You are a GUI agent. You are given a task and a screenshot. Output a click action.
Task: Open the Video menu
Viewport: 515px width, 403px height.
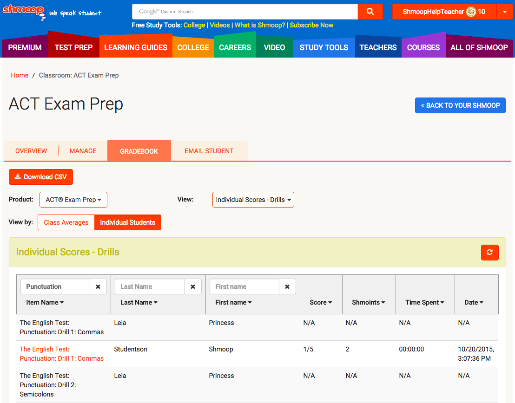click(x=274, y=47)
